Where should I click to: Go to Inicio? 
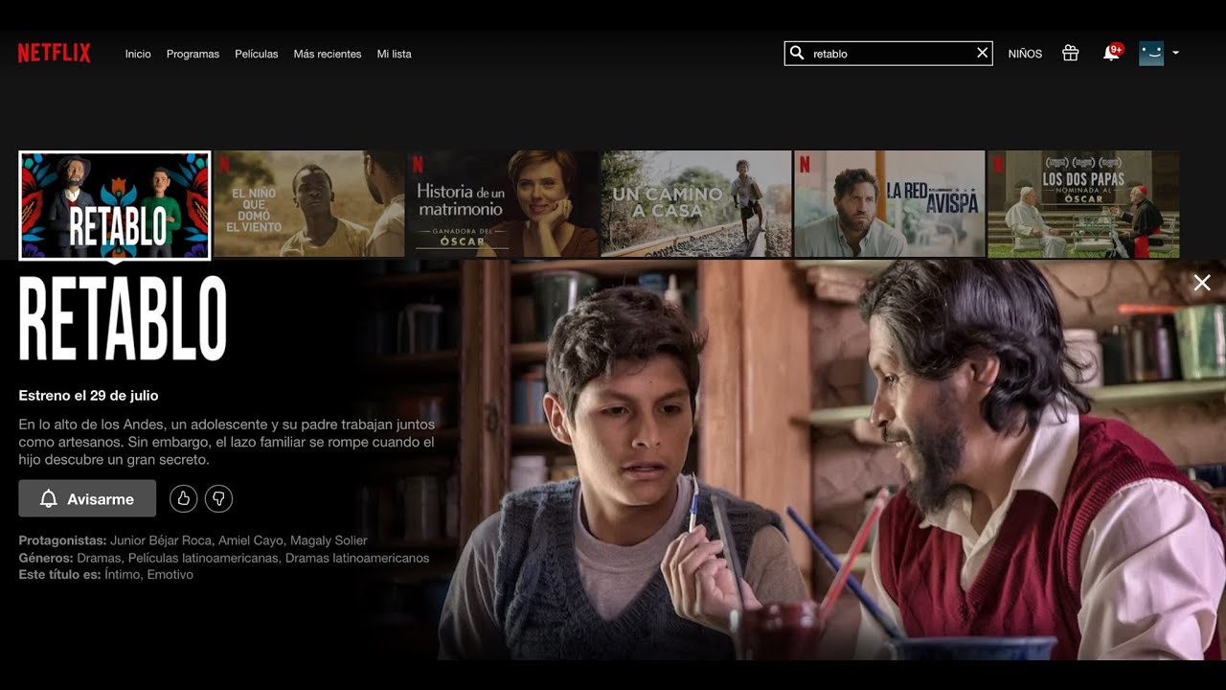[x=138, y=55]
